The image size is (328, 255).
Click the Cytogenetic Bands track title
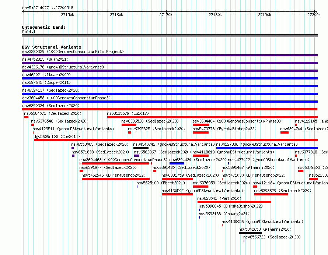point(44,27)
